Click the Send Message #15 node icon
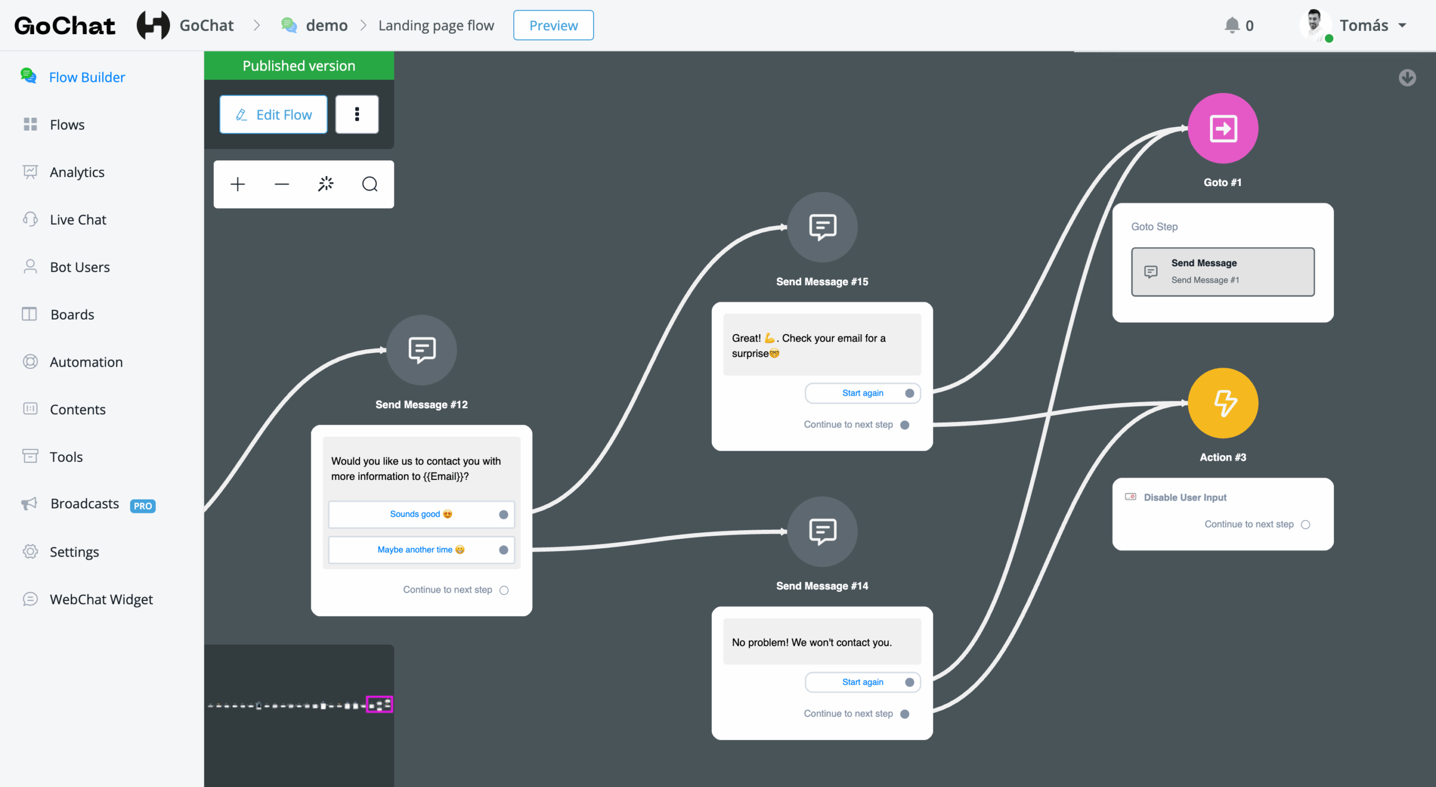This screenshot has height=787, width=1436. pos(822,227)
